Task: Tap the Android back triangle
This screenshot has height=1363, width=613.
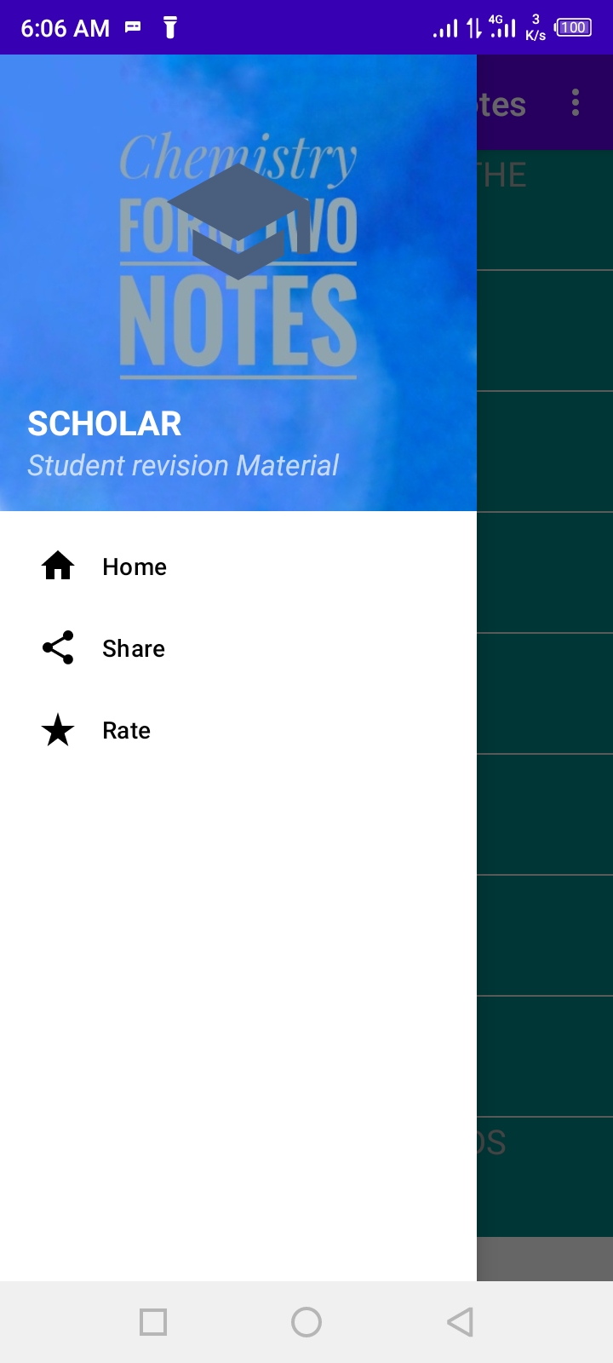Action: [460, 1322]
